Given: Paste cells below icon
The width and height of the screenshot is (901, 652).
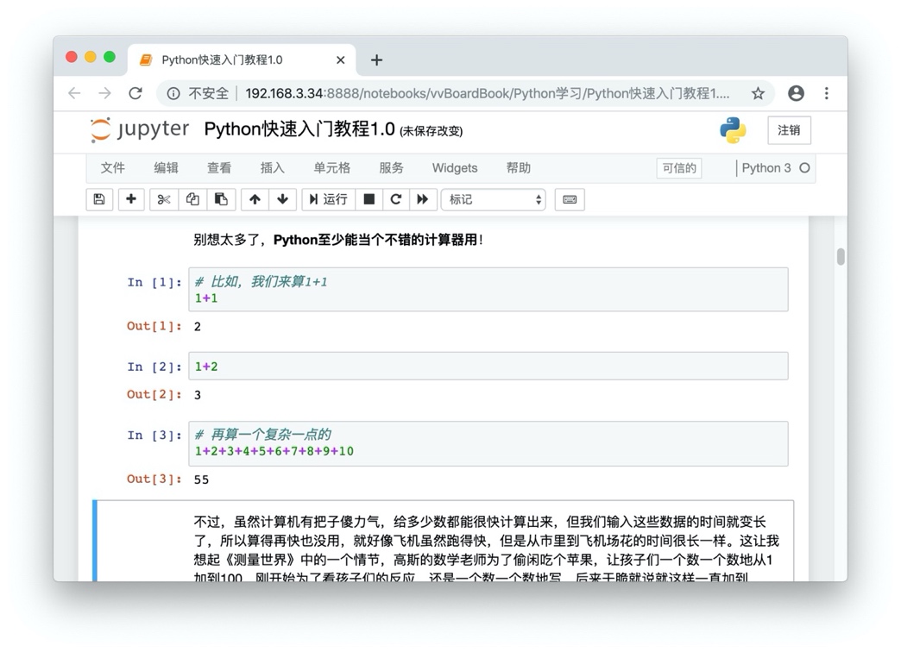Looking at the screenshot, I should (221, 199).
